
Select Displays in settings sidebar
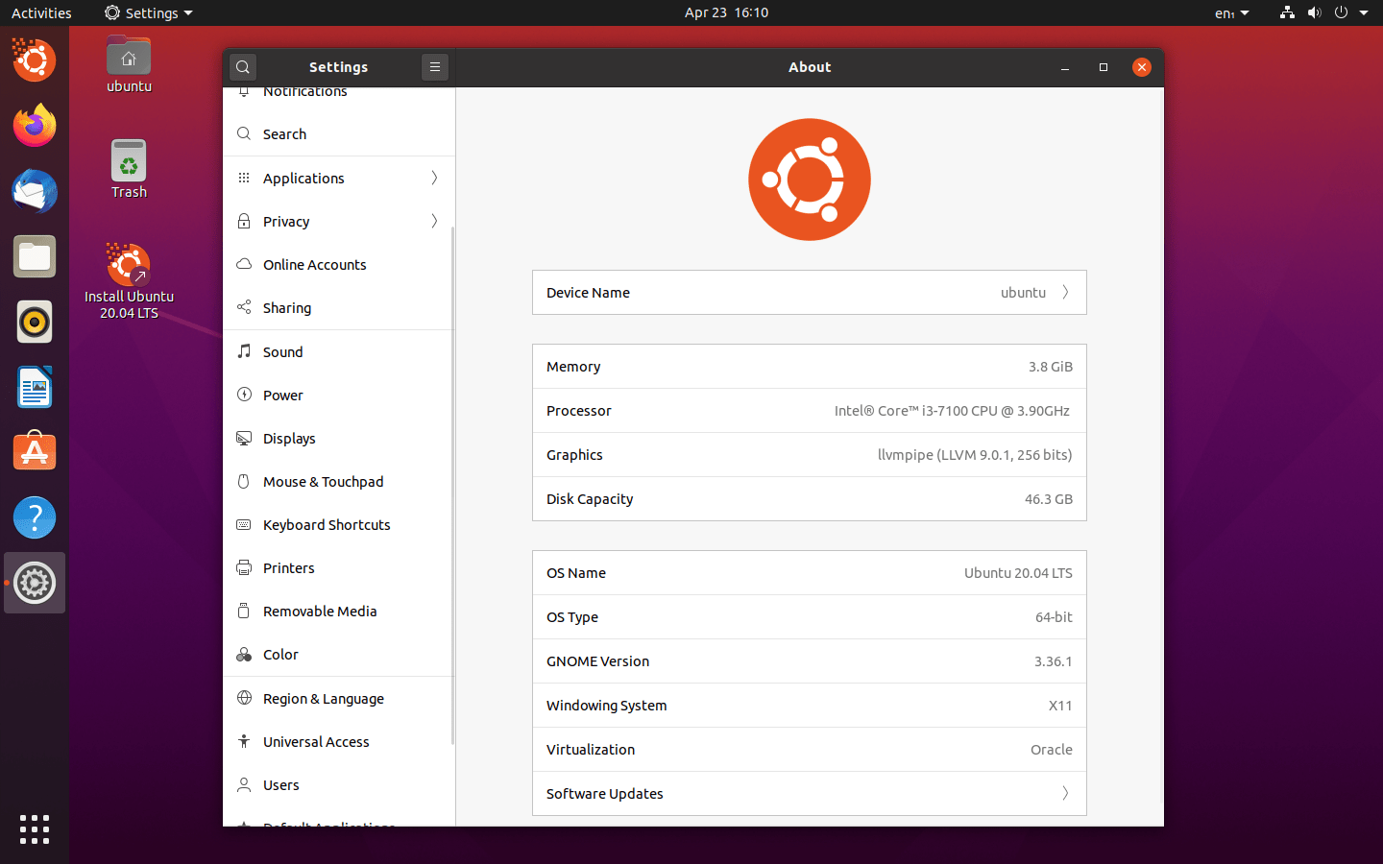339,438
